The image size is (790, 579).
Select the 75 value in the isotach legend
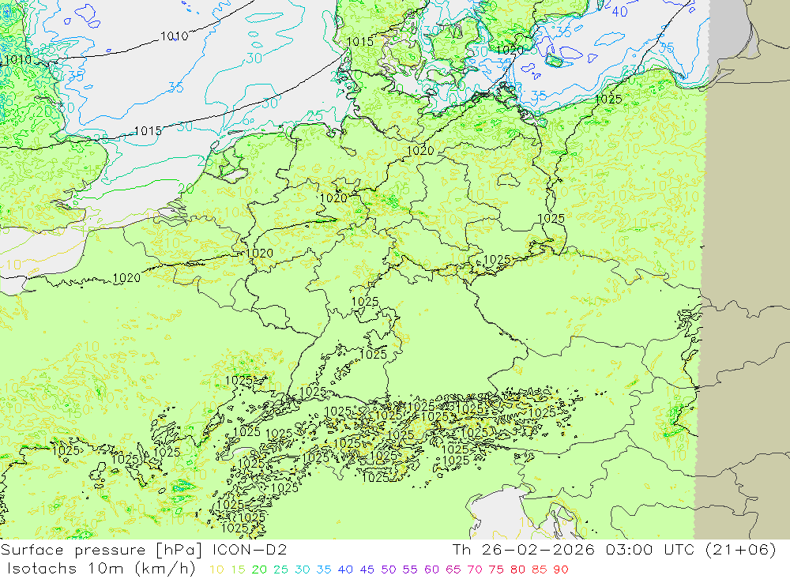coord(496,570)
